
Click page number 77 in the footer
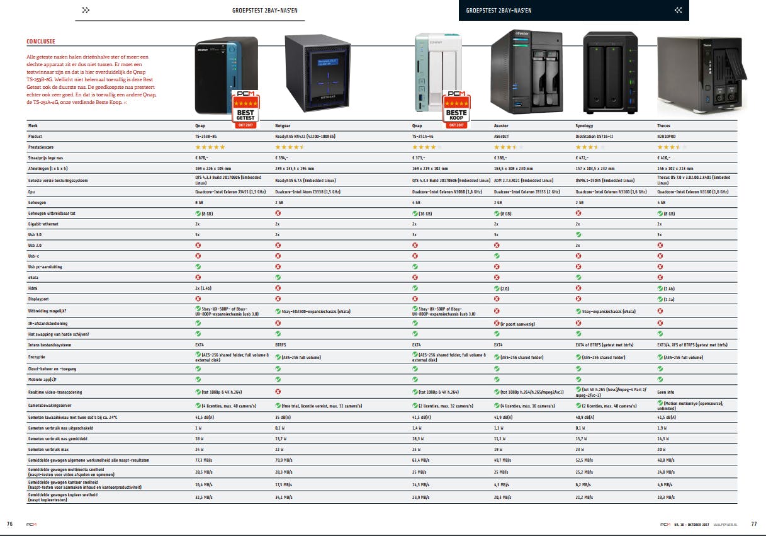pyautogui.click(x=753, y=524)
